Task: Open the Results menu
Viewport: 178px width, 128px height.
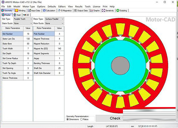Action: (x=79, y=7)
